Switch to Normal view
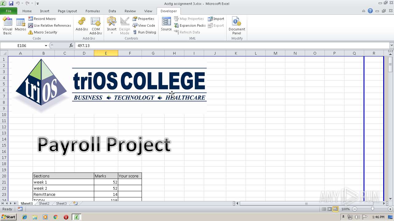This screenshot has width=394, height=221. coord(324,209)
